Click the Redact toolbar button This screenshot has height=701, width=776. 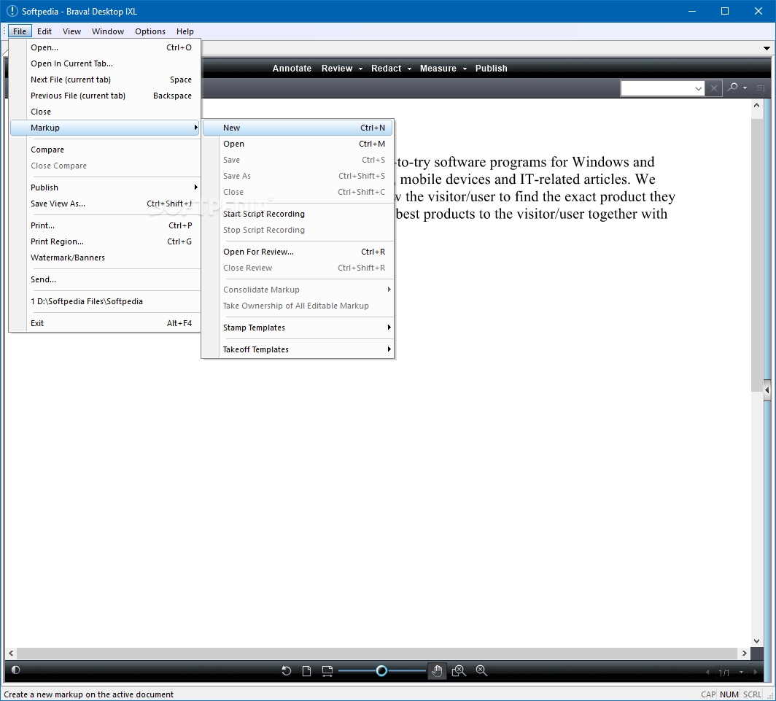pos(386,69)
